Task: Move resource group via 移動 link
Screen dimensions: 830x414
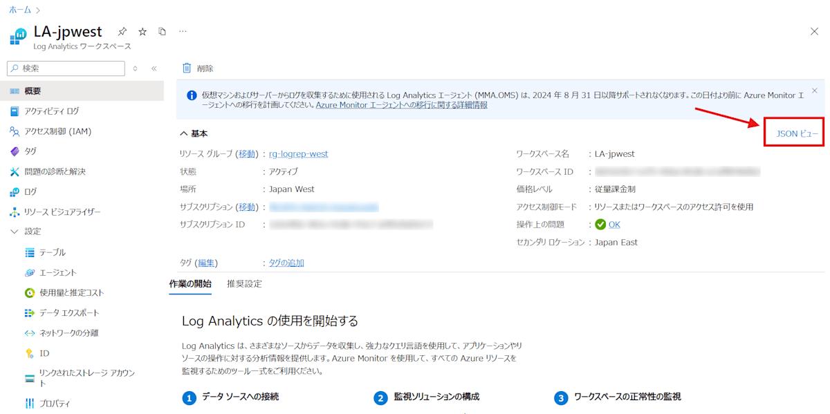Action: point(247,153)
